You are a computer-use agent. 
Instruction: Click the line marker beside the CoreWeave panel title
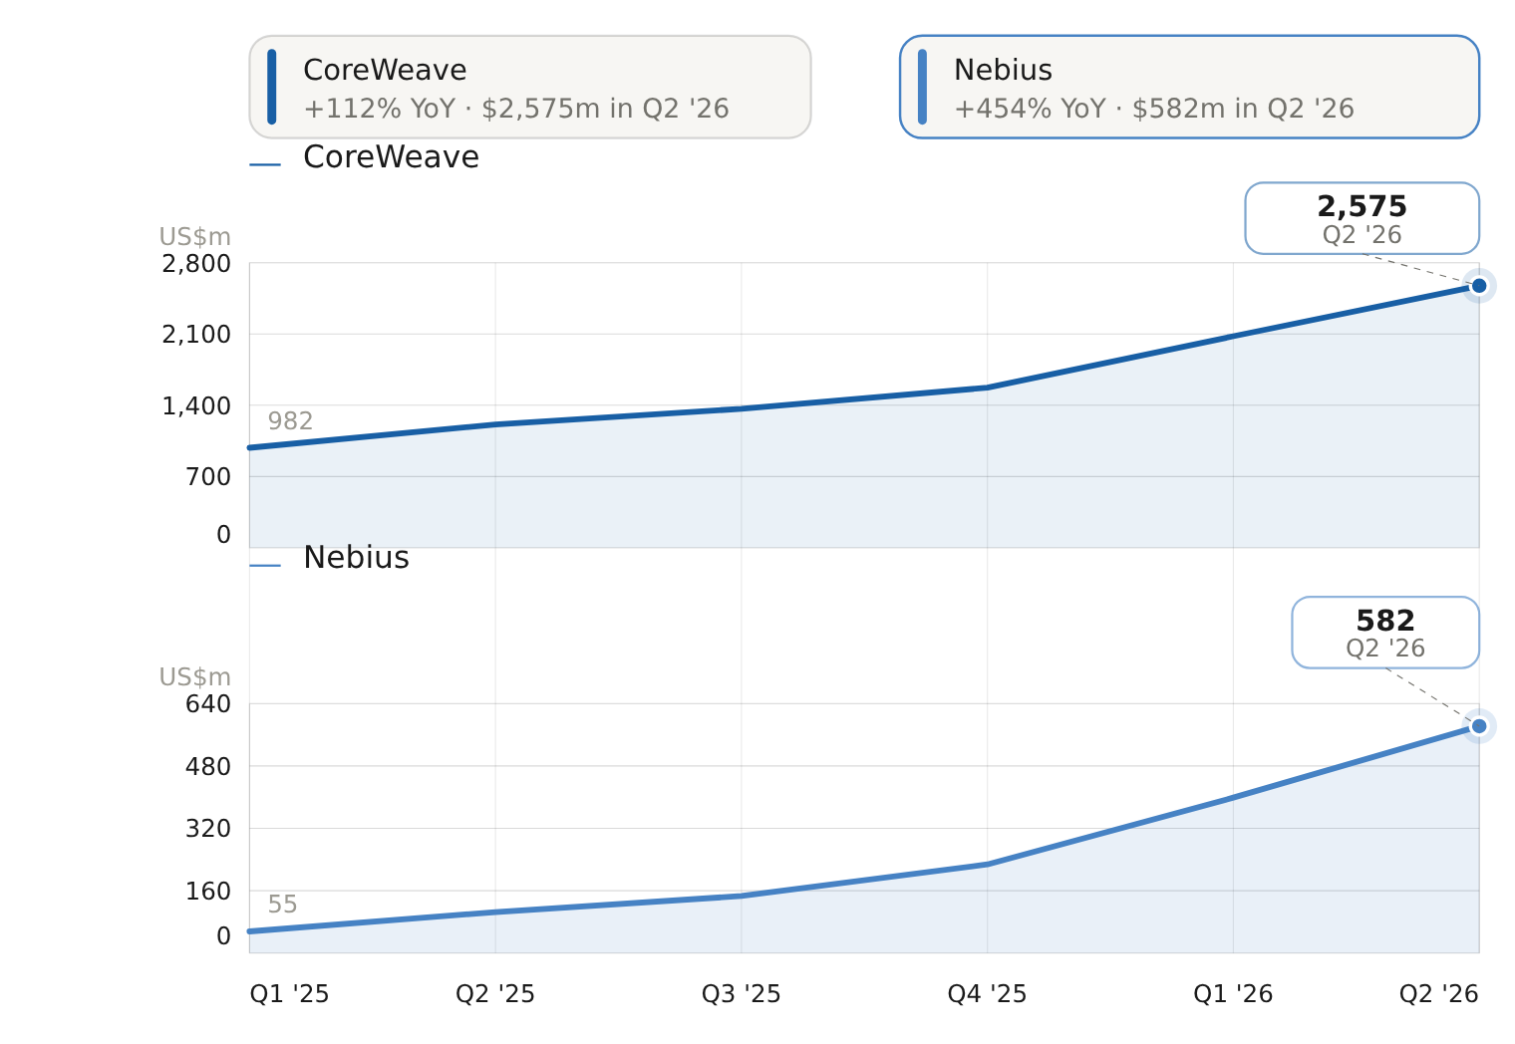pos(265,164)
